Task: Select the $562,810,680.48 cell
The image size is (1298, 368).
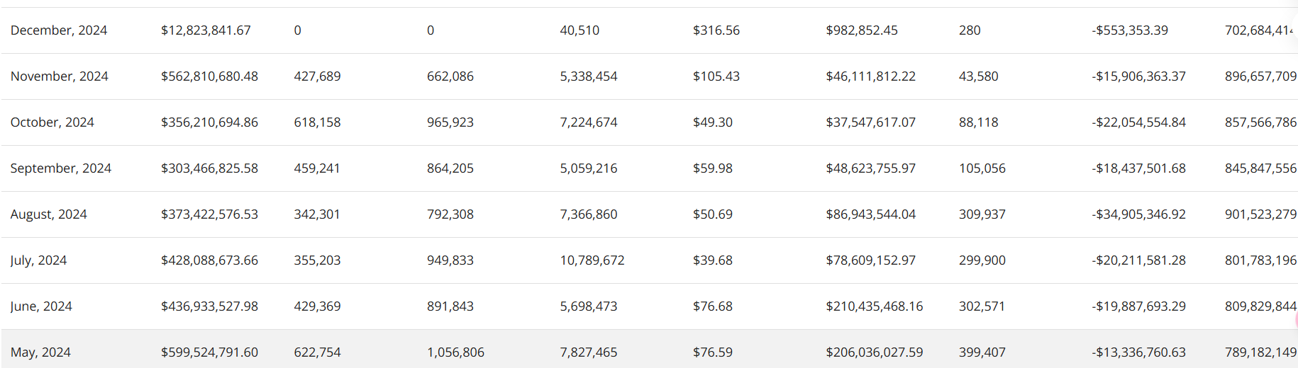Action: 209,76
